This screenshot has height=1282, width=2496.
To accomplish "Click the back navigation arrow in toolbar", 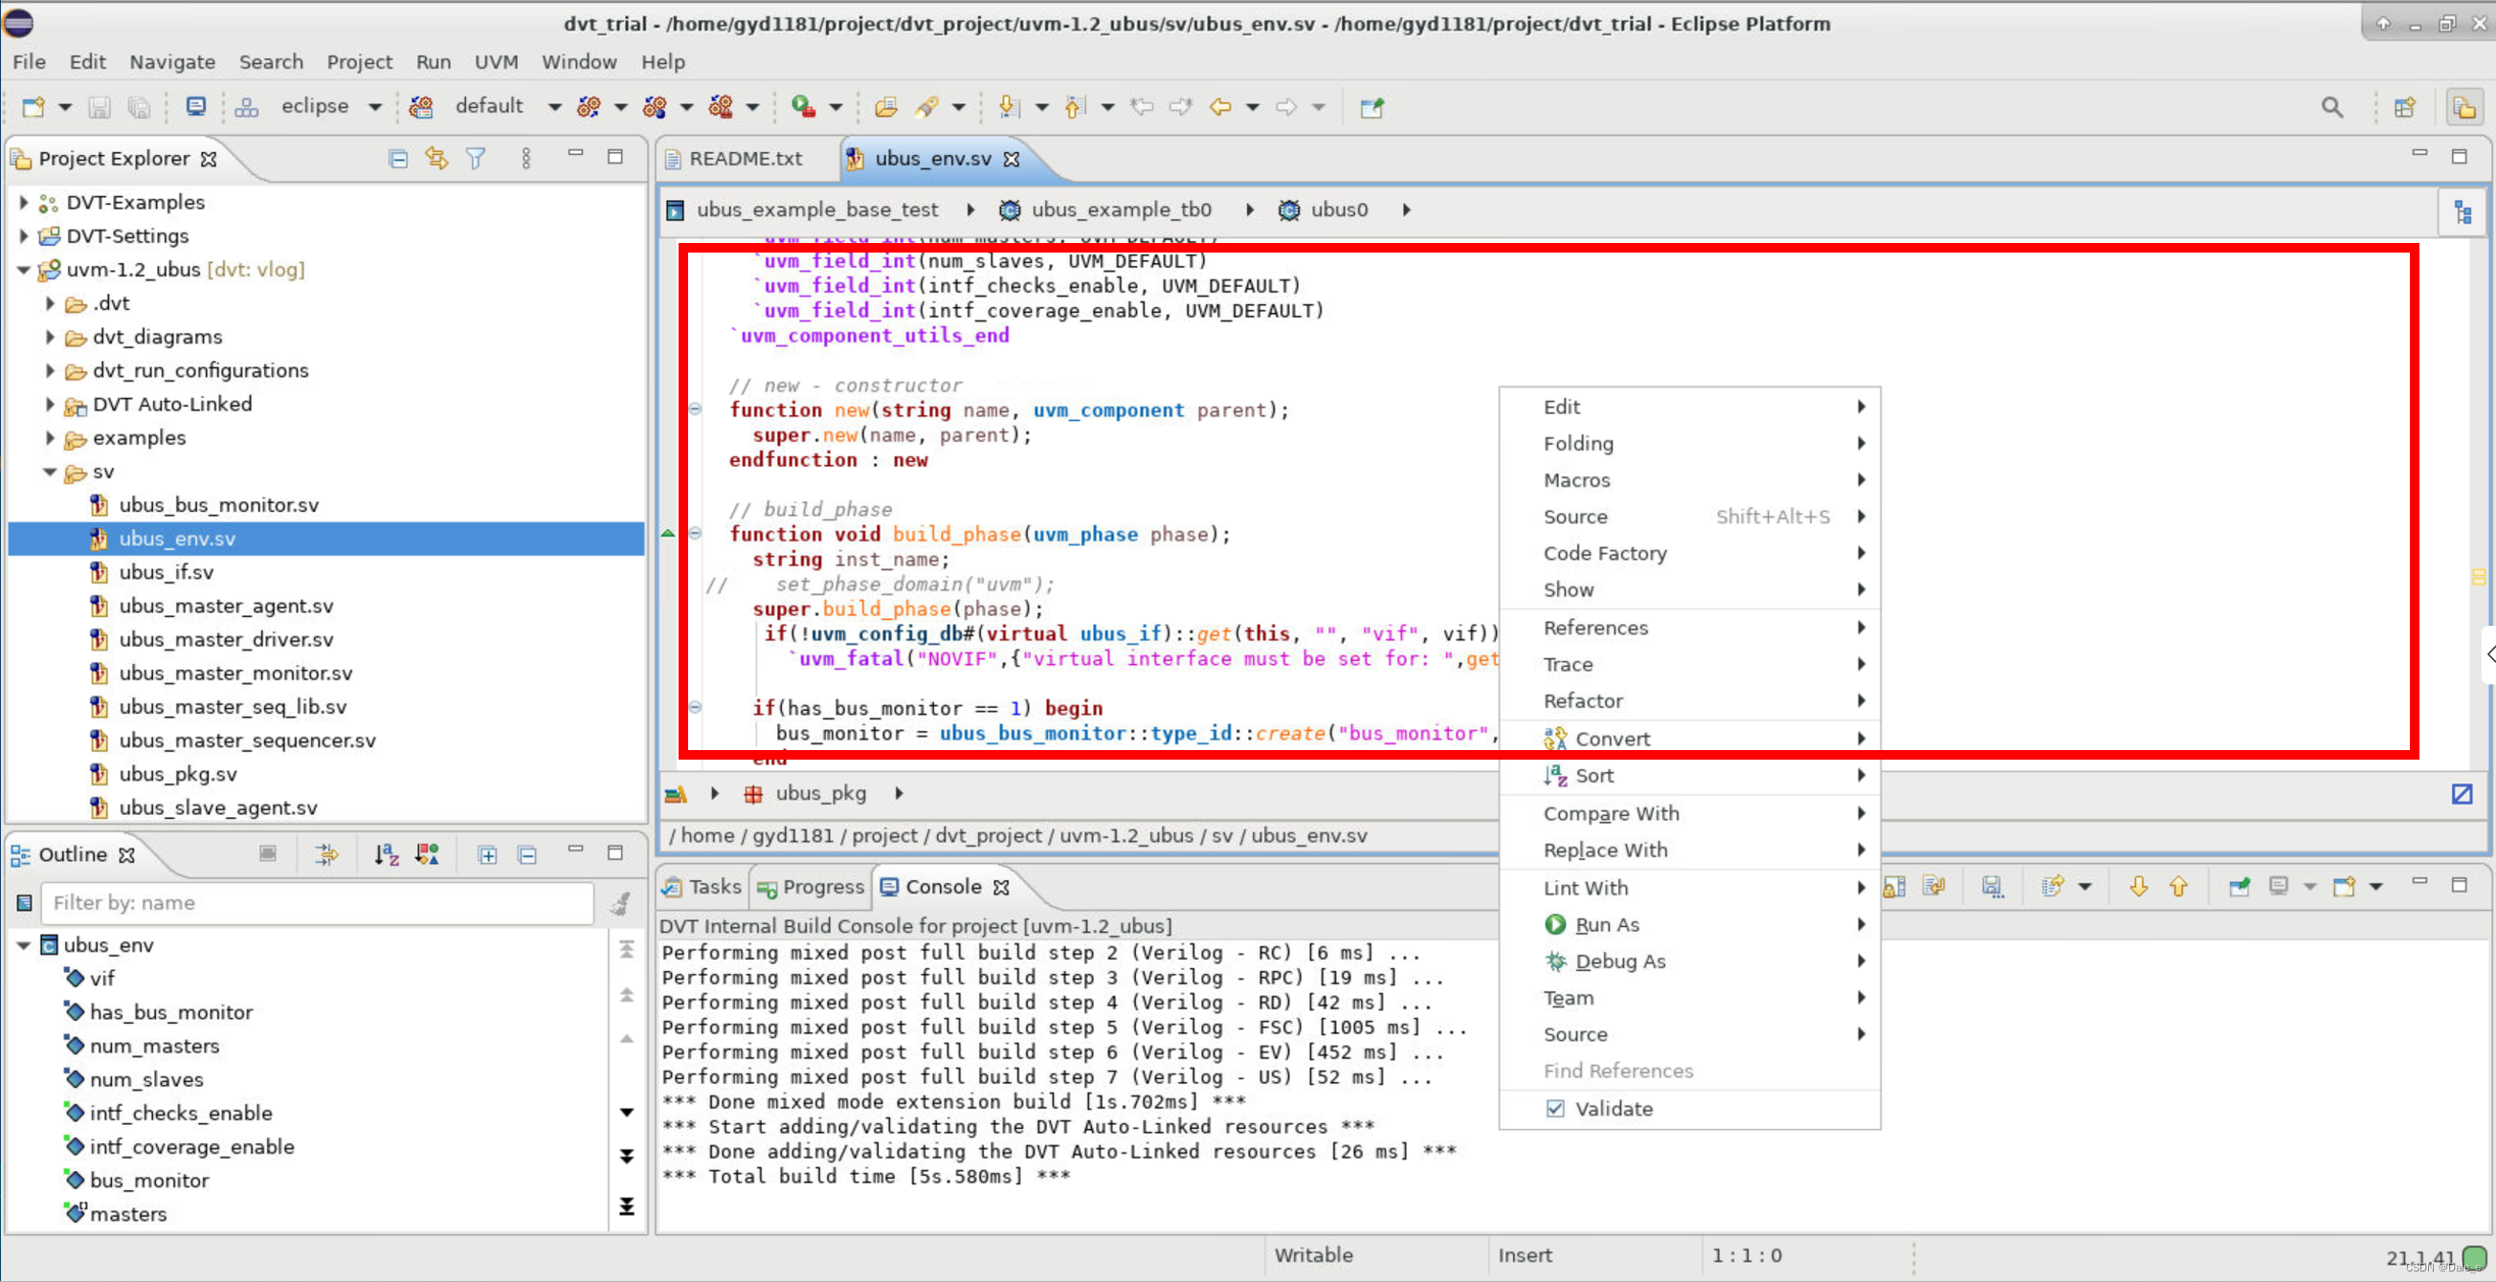I will pyautogui.click(x=1220, y=107).
